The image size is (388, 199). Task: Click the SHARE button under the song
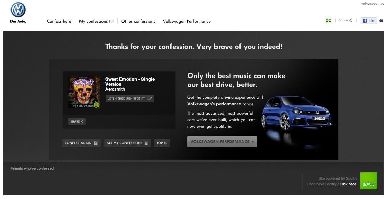(77, 121)
